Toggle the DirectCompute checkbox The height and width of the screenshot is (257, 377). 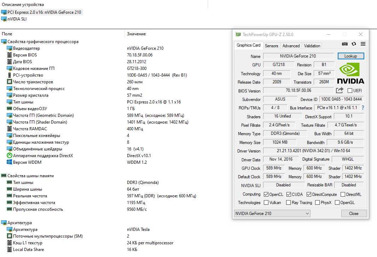click(x=309, y=195)
